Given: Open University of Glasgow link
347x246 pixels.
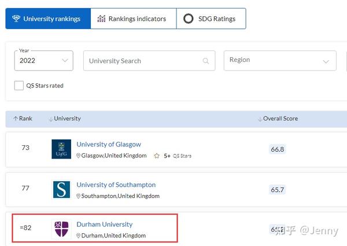Looking at the screenshot, I should pos(109,144).
